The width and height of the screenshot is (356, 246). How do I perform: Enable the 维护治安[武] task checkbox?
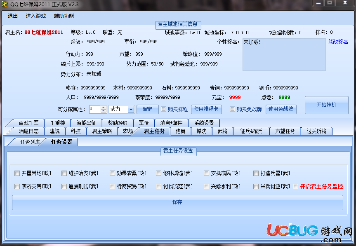click(64, 173)
